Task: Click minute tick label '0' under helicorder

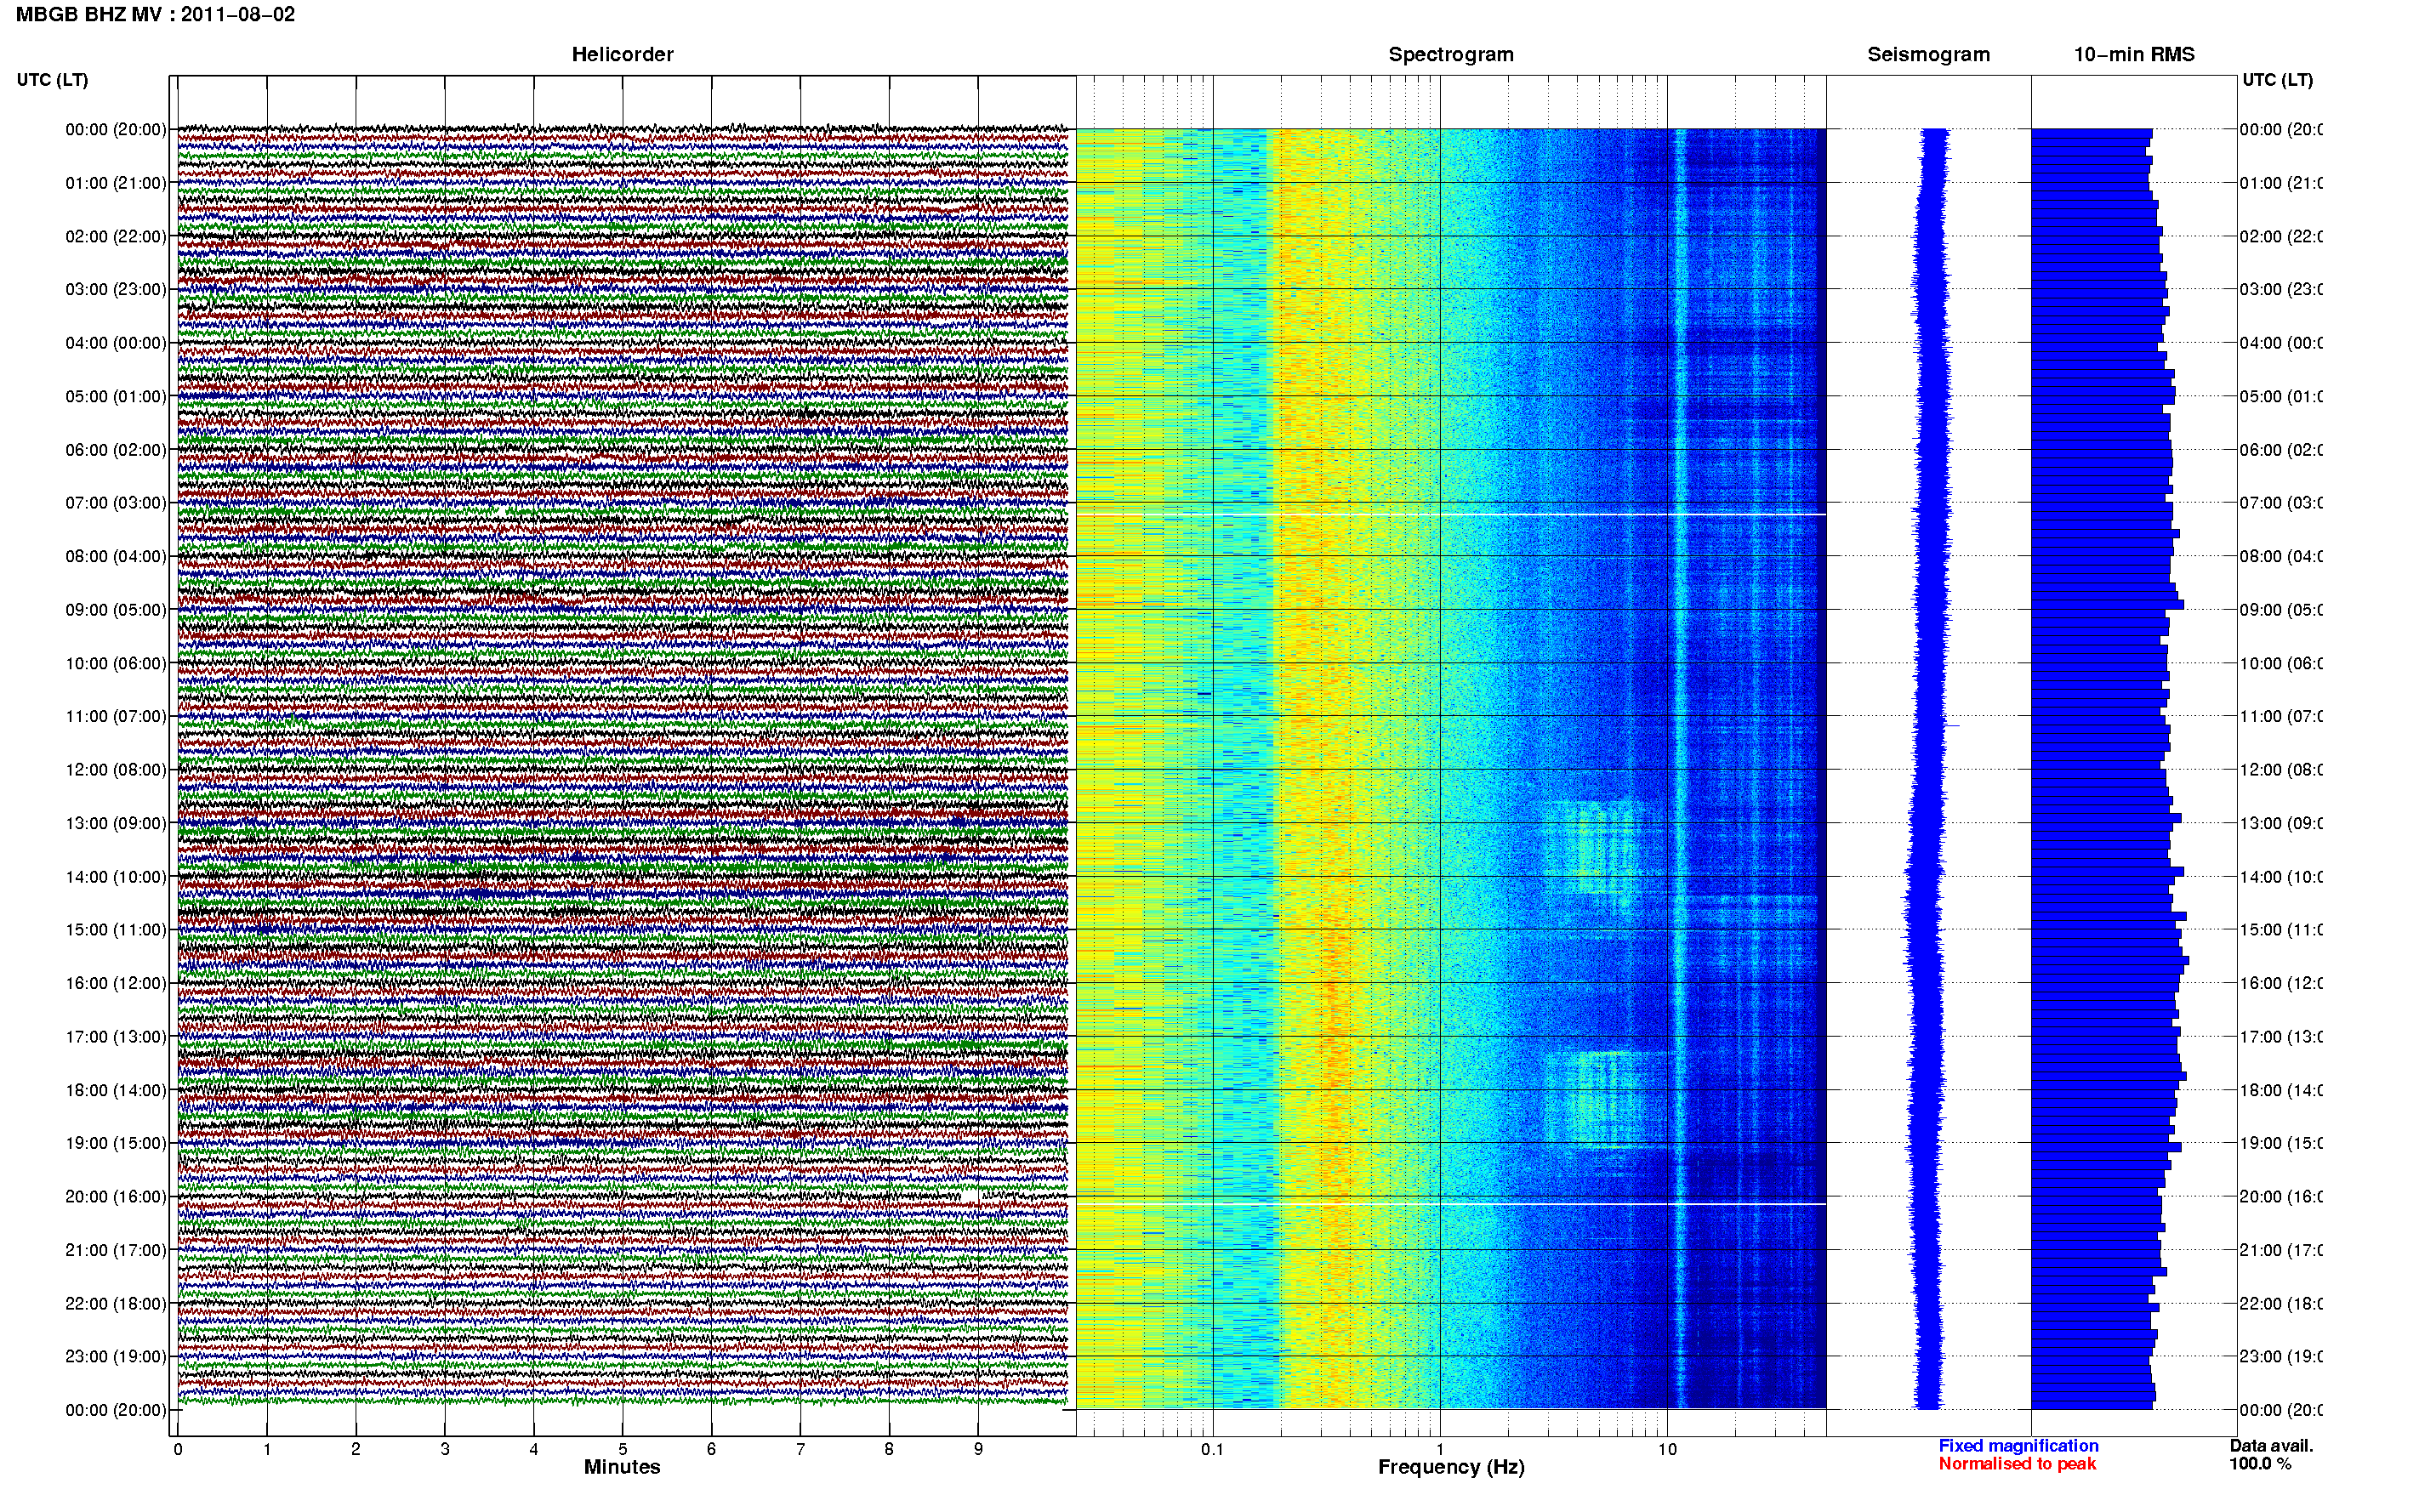Action: click(x=178, y=1449)
